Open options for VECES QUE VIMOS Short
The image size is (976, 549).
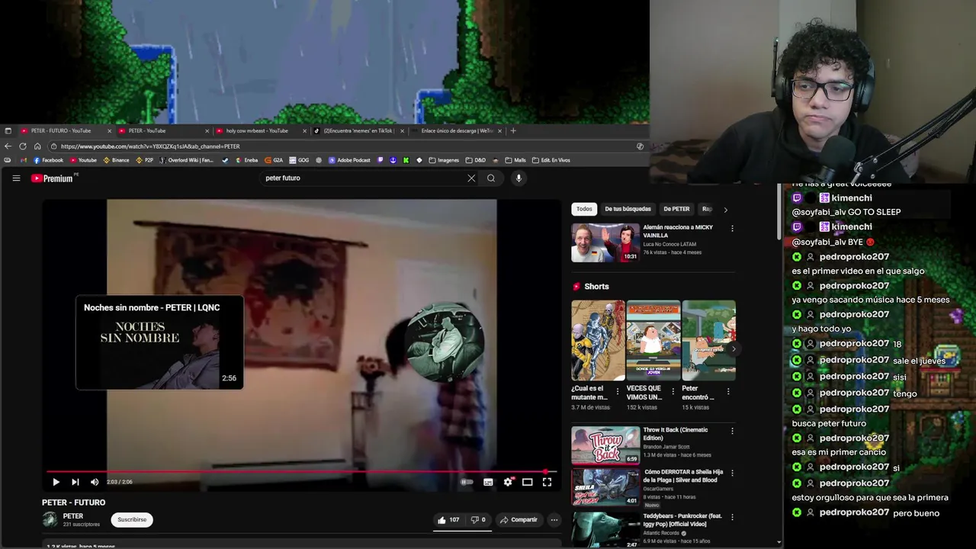pyautogui.click(x=673, y=391)
